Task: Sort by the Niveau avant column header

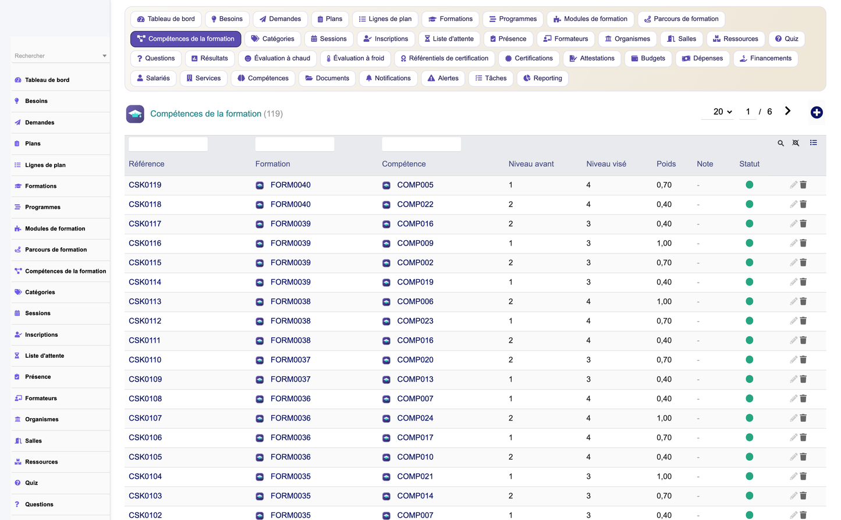Action: 531,164
